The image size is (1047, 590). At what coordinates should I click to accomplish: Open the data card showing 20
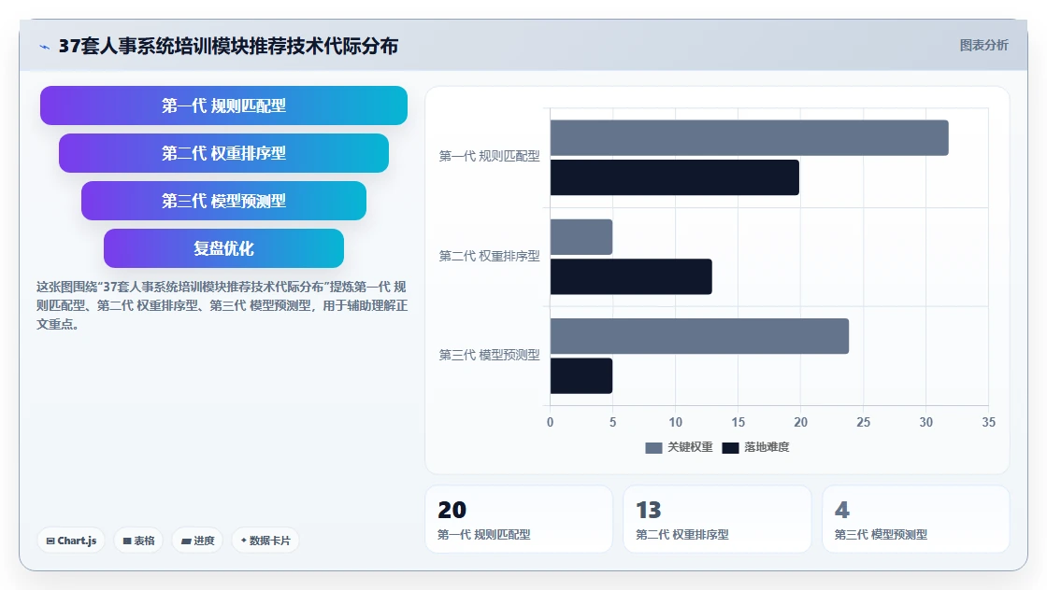coord(519,519)
